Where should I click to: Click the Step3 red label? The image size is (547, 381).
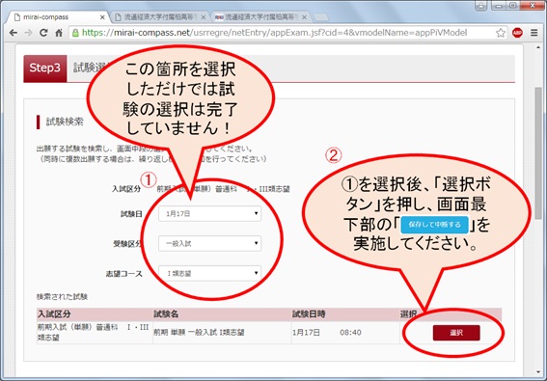[x=45, y=68]
